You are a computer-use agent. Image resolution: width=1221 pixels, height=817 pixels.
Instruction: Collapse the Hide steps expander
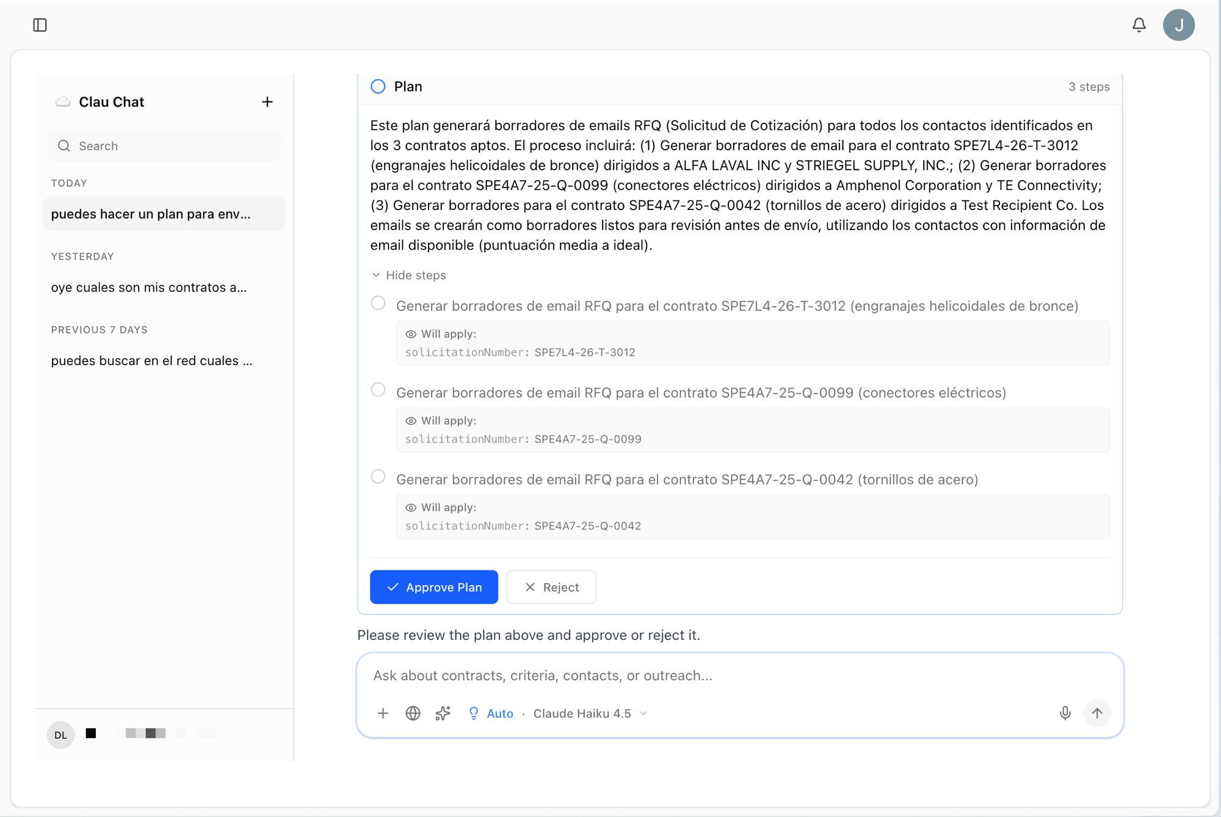coord(409,275)
